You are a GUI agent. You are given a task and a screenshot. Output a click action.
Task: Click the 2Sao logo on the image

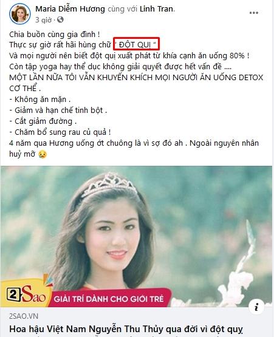[x=26, y=294]
